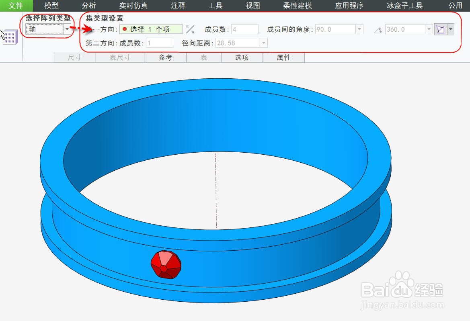Select the red gem feature on ring
The height and width of the screenshot is (321, 470).
pyautogui.click(x=166, y=265)
